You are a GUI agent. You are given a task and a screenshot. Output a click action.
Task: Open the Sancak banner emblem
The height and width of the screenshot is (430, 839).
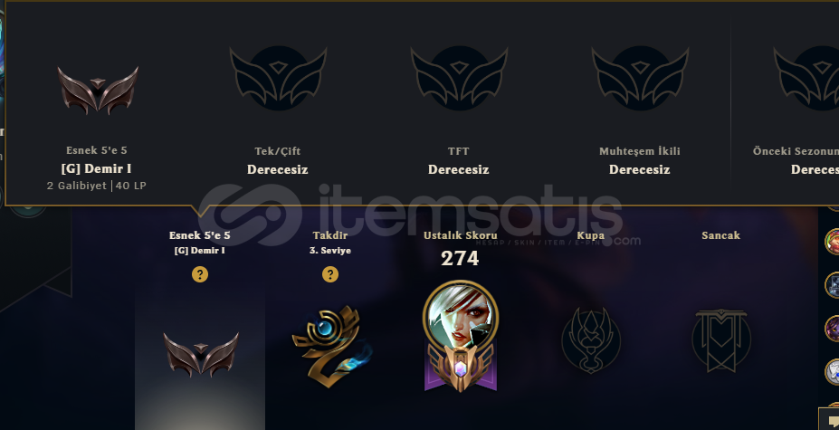click(721, 340)
